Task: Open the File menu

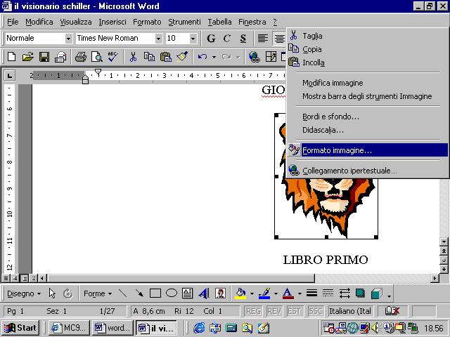Action: click(x=13, y=22)
